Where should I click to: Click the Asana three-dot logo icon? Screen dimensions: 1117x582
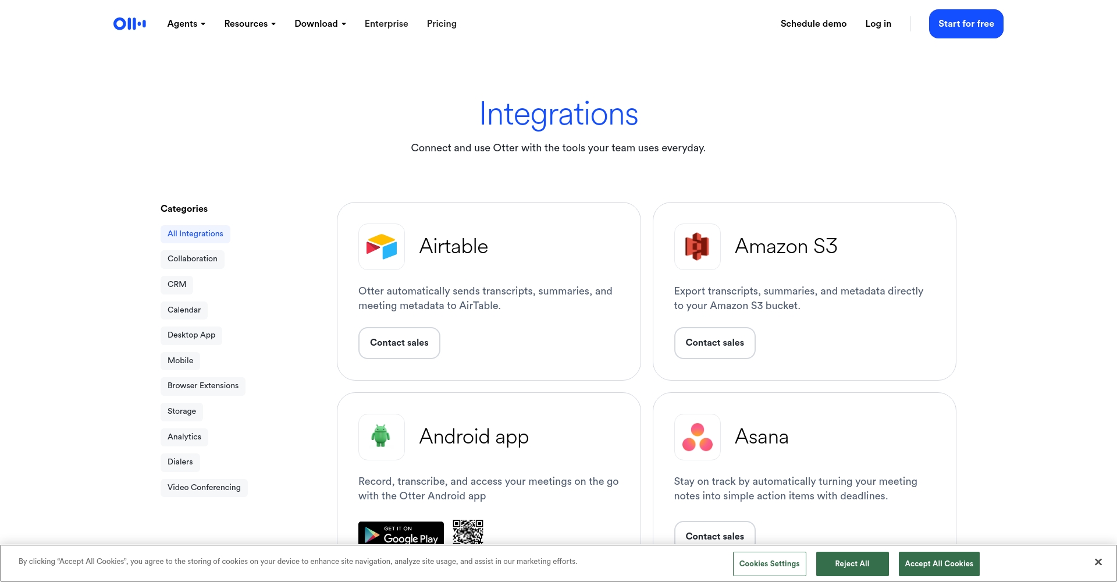[x=697, y=437]
